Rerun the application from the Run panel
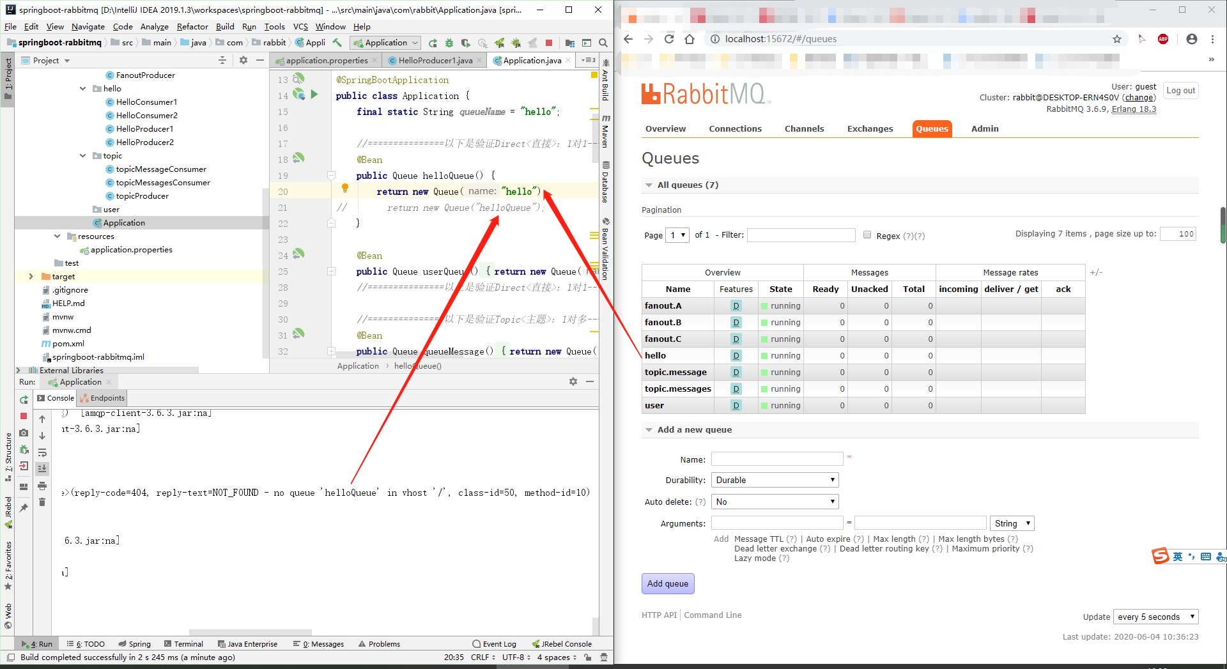Screen dimensions: 1227x669 pyautogui.click(x=24, y=400)
